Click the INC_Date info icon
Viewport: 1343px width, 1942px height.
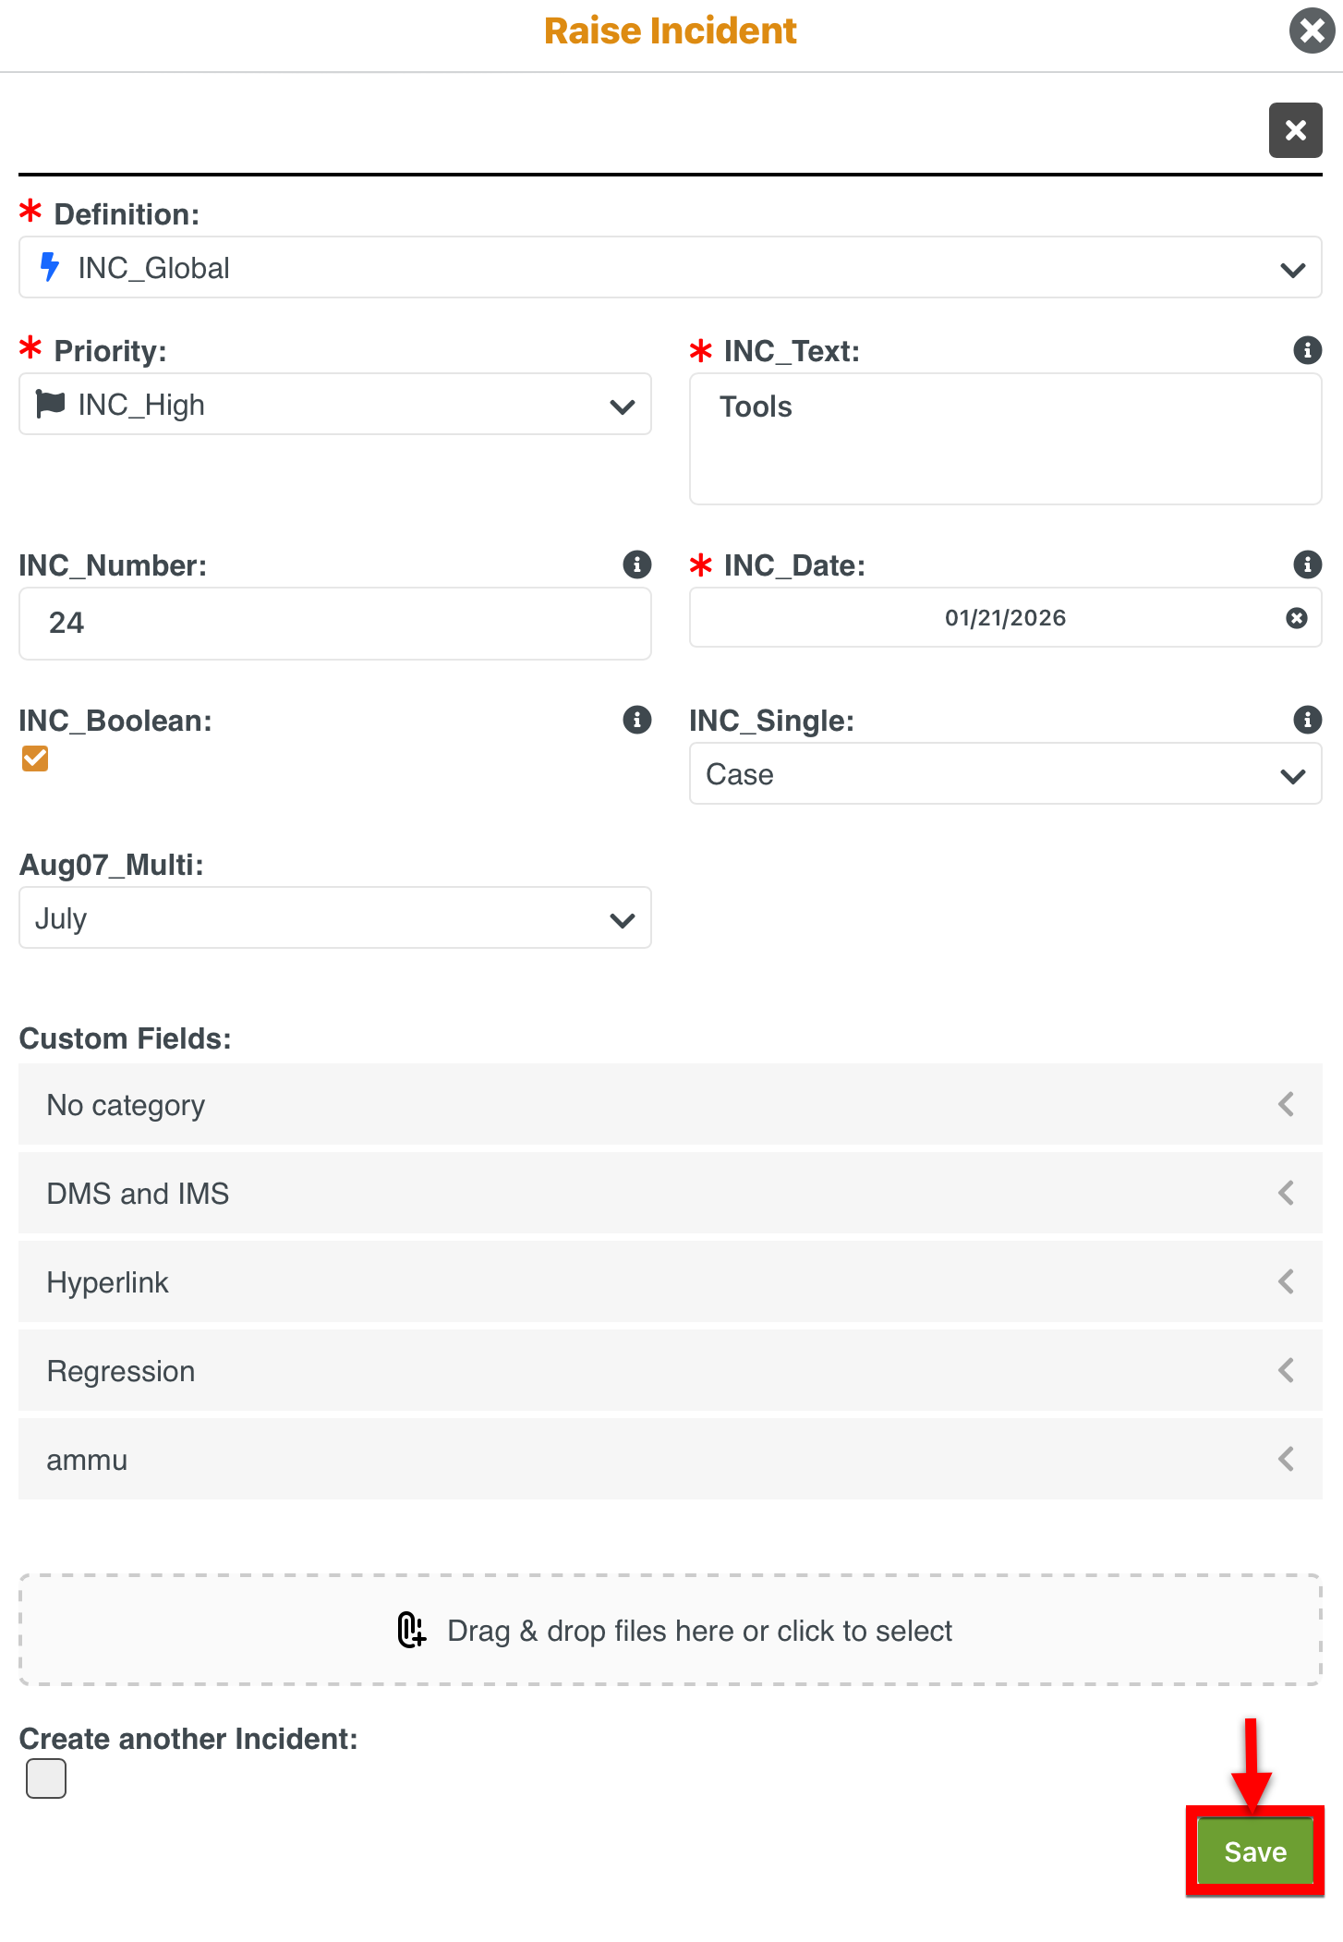click(x=1307, y=564)
